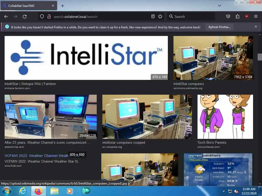Open Windows Explorer folder from the taskbar

54,191
